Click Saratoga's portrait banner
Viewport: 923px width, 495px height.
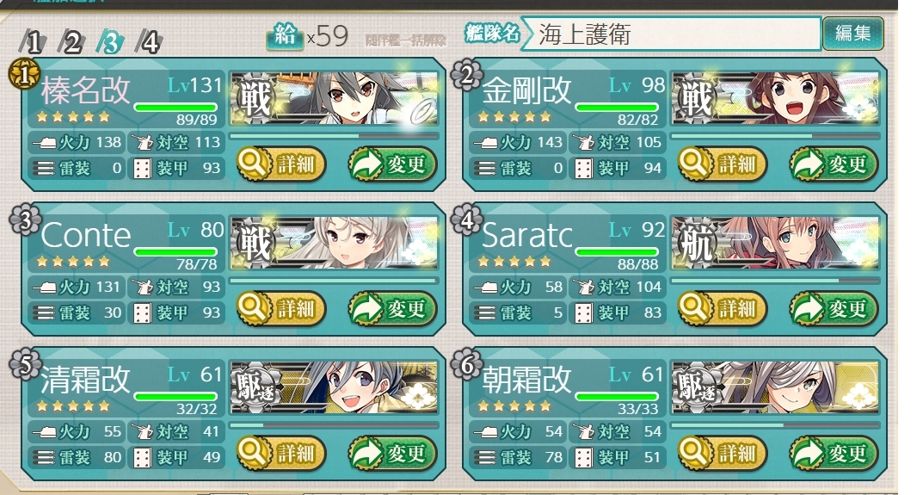click(x=775, y=244)
